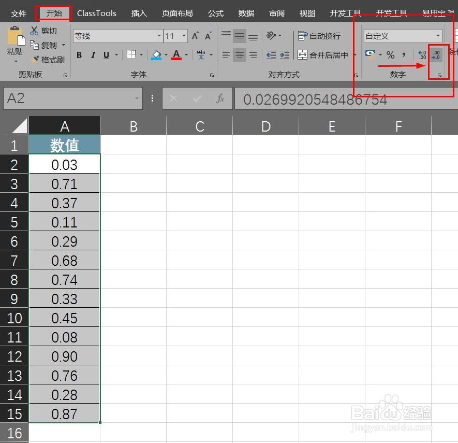This screenshot has width=458, height=443.
Task: Open the font settings dialog launcher
Action: pos(212,76)
